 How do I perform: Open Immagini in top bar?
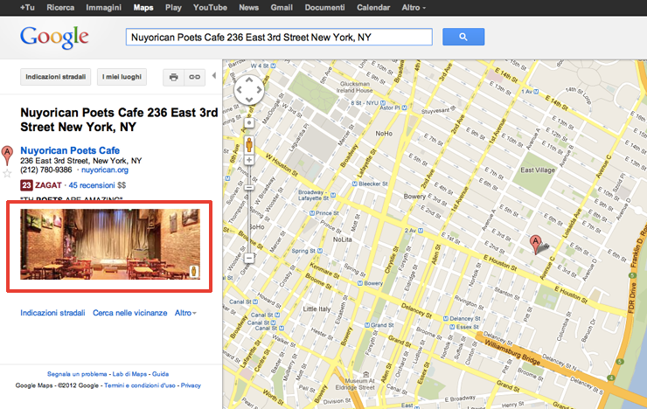coord(103,7)
